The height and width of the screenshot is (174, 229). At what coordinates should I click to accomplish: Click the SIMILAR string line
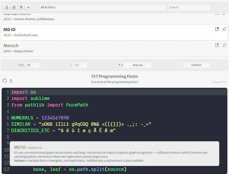[x=81, y=124]
